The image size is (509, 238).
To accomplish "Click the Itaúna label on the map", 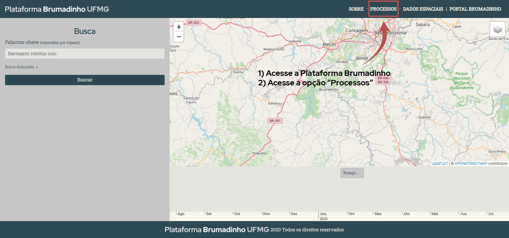I will [x=238, y=72].
